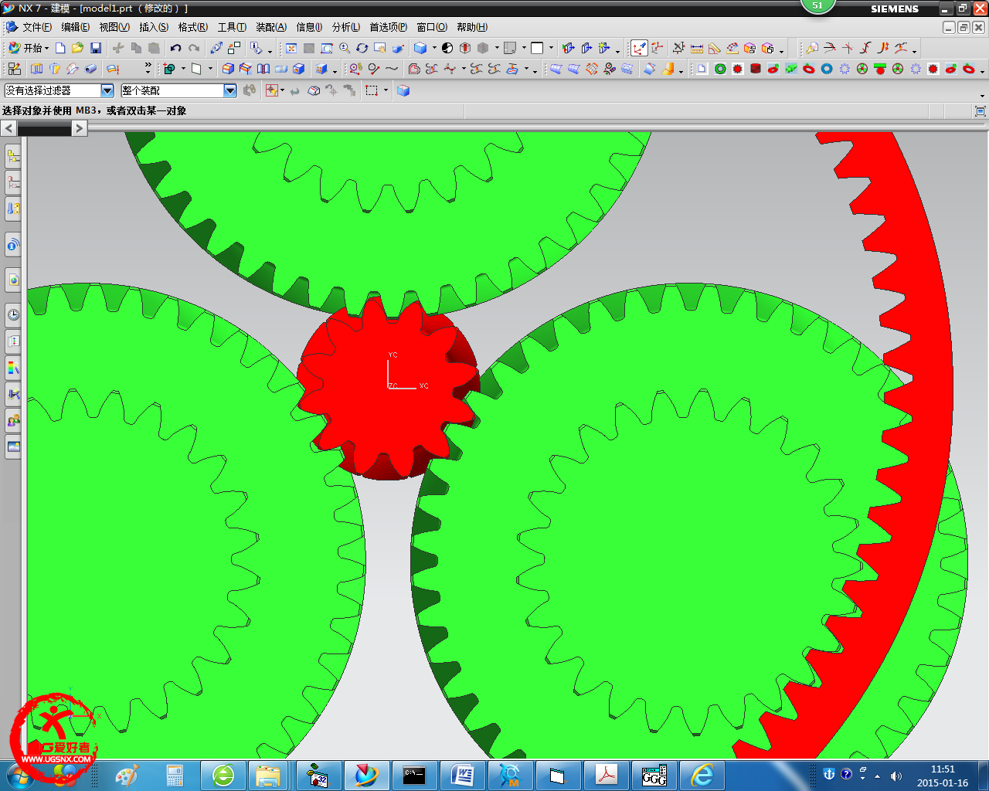This screenshot has width=989, height=791.
Task: Open command prompt from the taskbar
Action: 415,776
